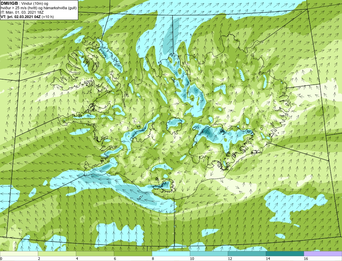Click the '10' legend scale label

point(192,259)
